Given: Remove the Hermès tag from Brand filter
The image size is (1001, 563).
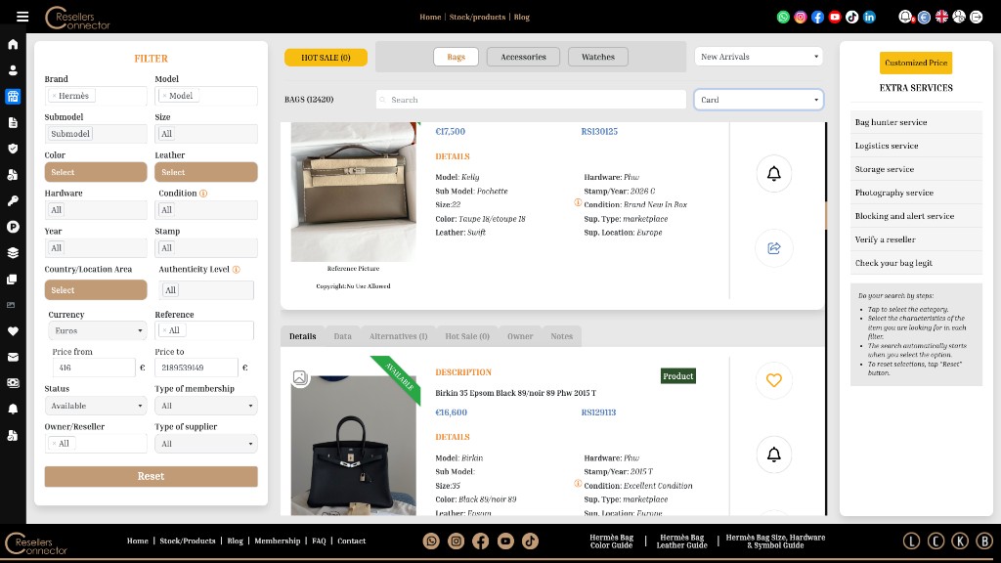Looking at the screenshot, I should tap(55, 96).
